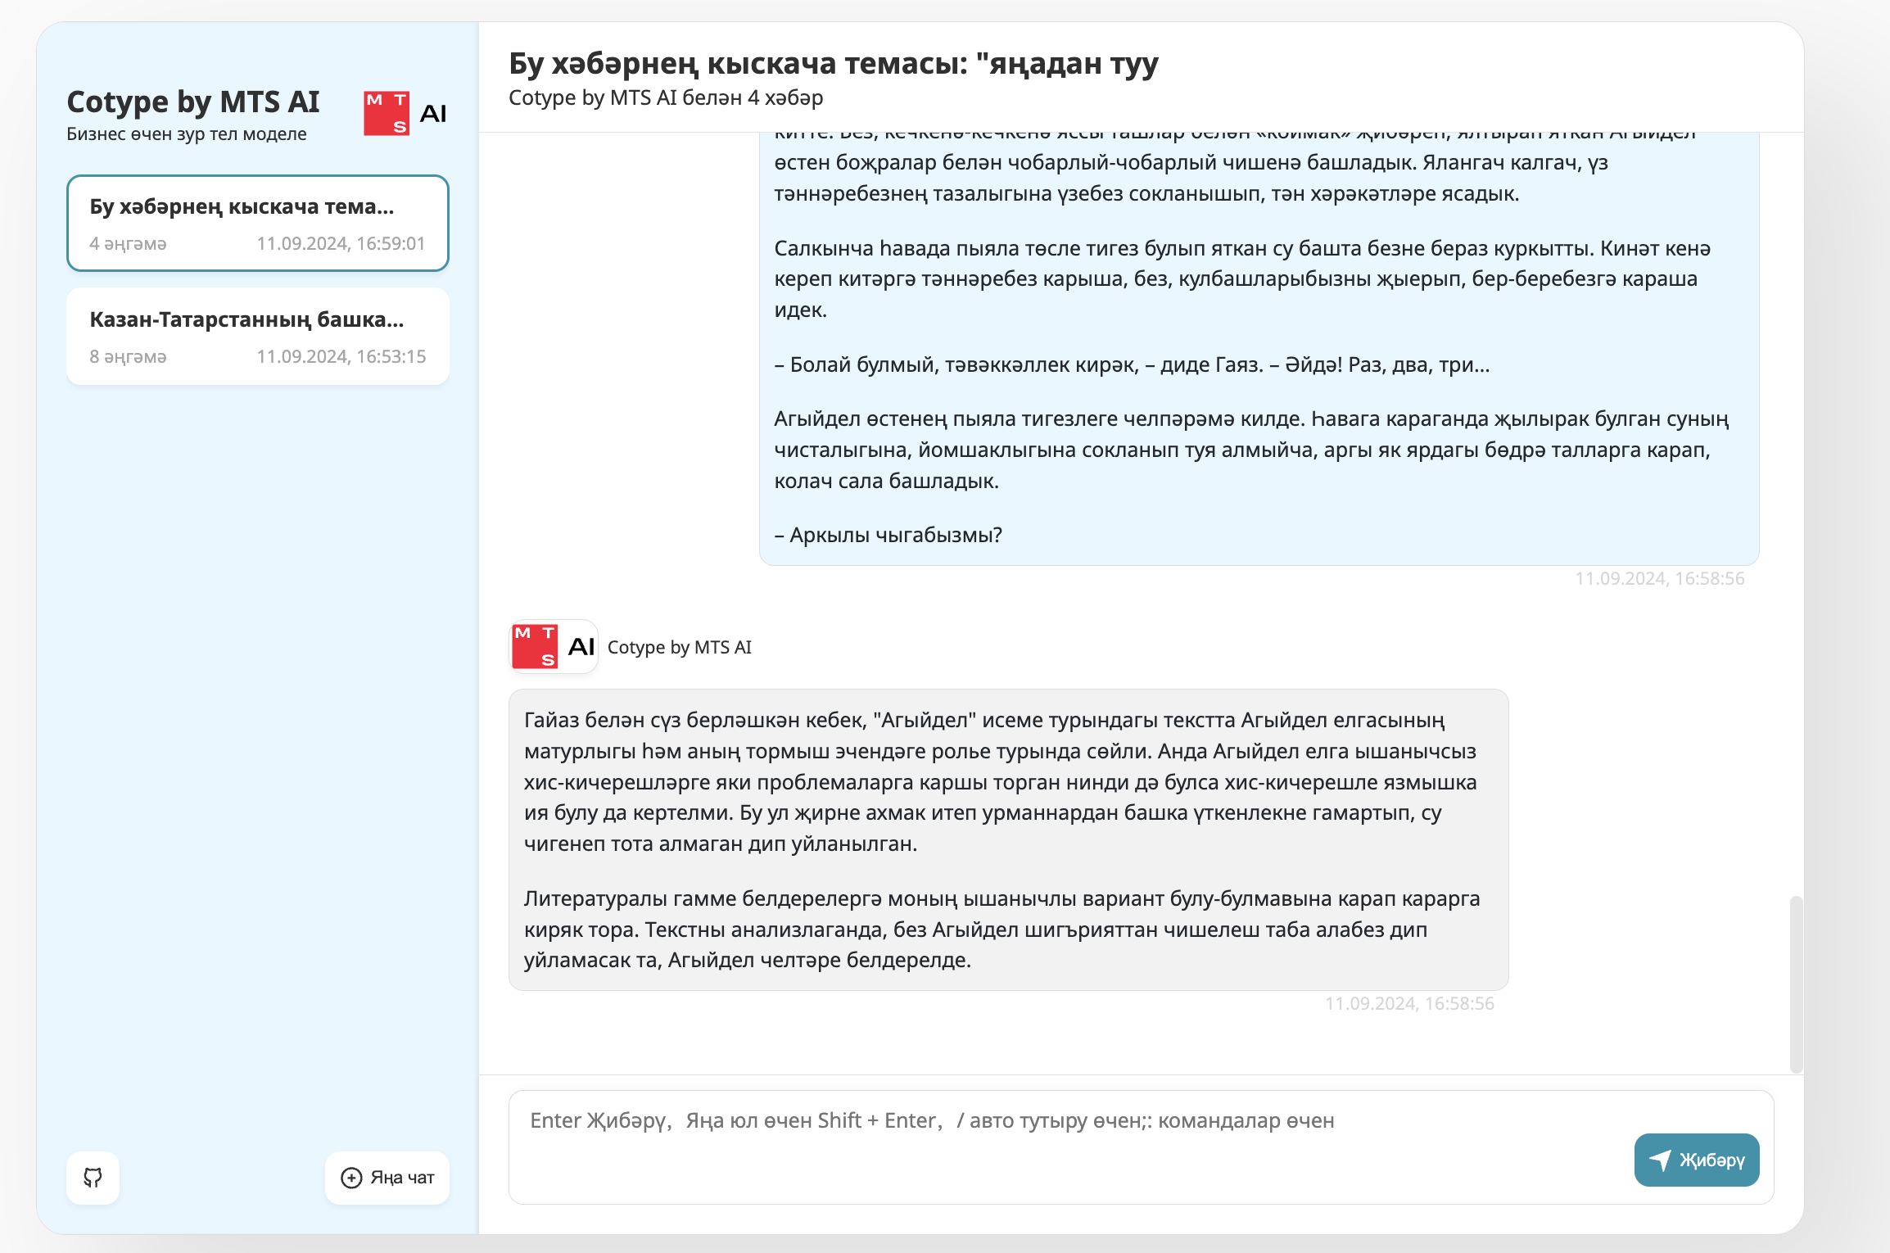Click the user message line '– Аркылы чыгабызмы?'

(888, 535)
